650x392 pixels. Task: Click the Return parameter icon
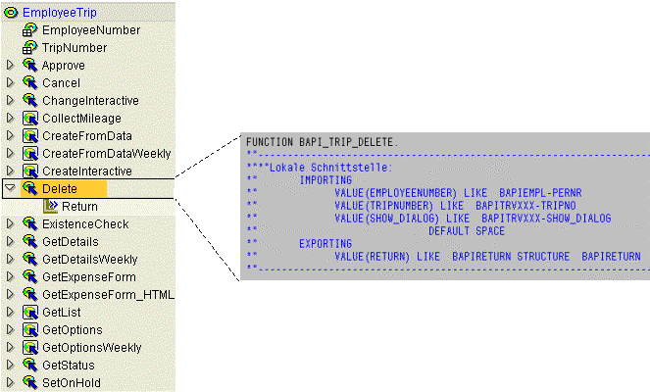click(51, 207)
